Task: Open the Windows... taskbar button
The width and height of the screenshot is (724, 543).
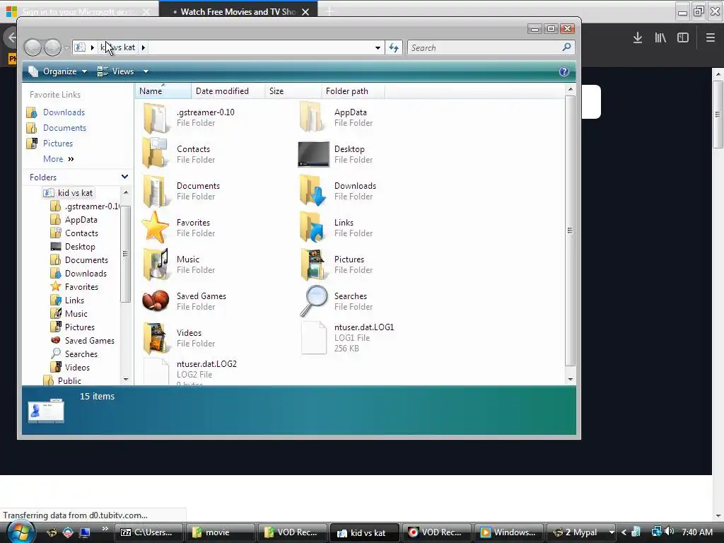Action: [x=508, y=532]
